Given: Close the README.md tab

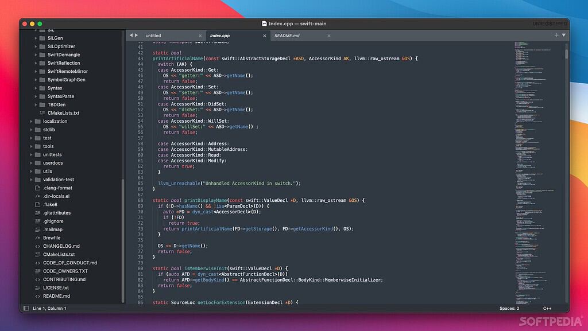Looking at the screenshot, I should tap(329, 36).
